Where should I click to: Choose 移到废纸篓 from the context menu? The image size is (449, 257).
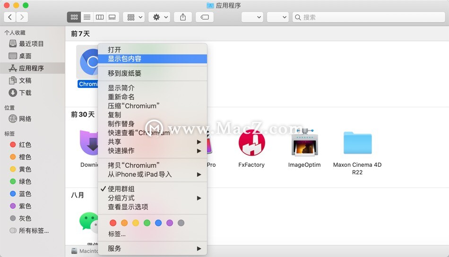click(x=152, y=73)
